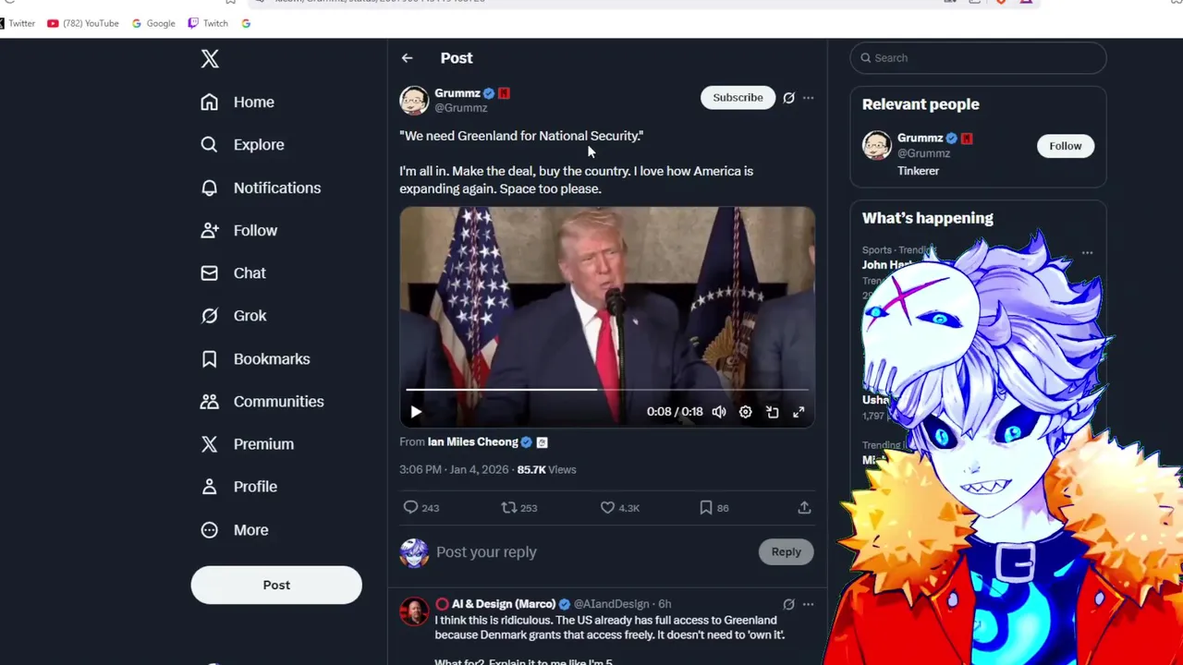Open Grummz name in Relevant people
1183x665 pixels.
pos(920,138)
